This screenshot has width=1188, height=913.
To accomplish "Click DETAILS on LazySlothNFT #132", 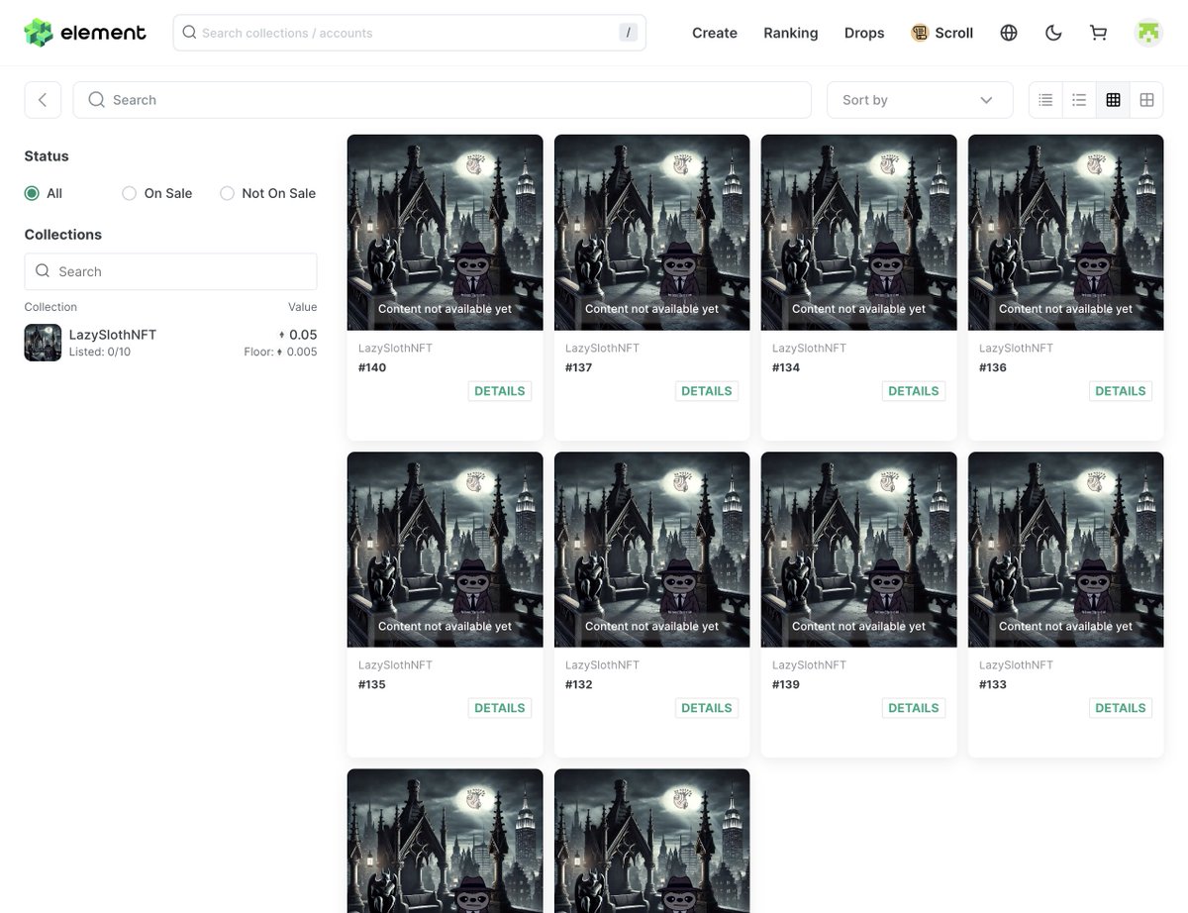I will pyautogui.click(x=707, y=708).
